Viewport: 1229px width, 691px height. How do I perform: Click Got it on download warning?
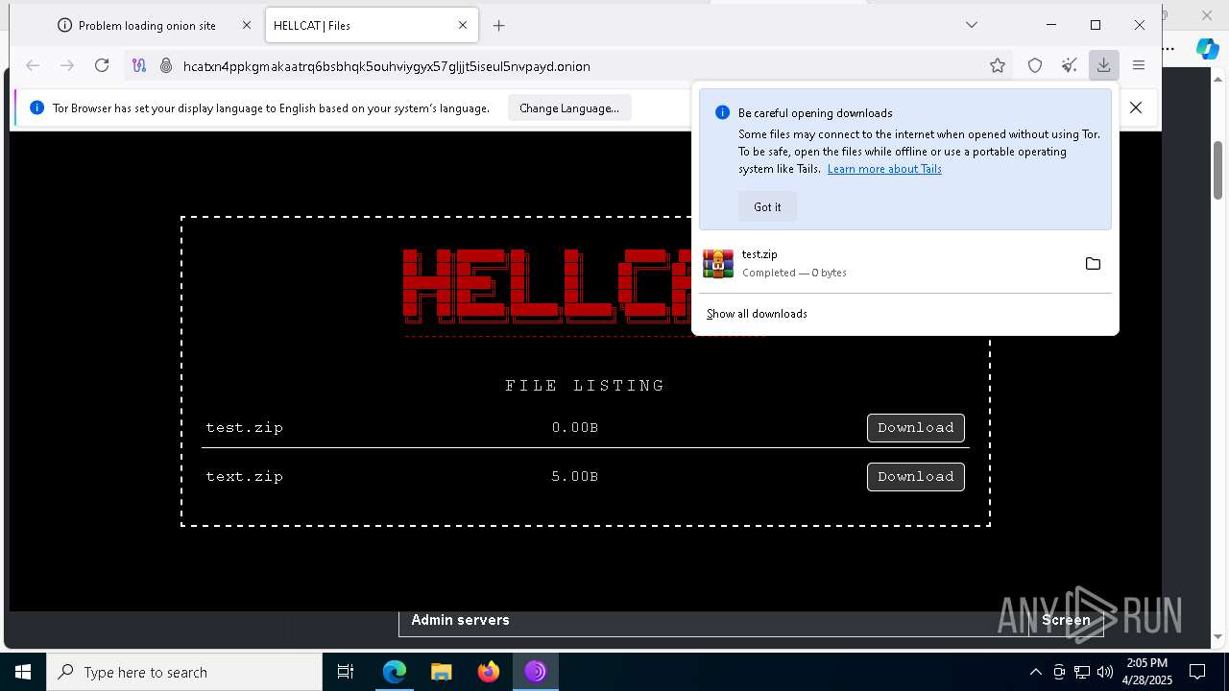pyautogui.click(x=767, y=206)
